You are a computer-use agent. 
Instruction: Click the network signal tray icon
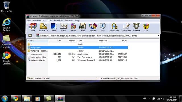point(158,99)
